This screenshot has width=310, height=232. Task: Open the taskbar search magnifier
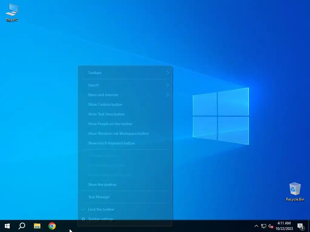click(22, 226)
